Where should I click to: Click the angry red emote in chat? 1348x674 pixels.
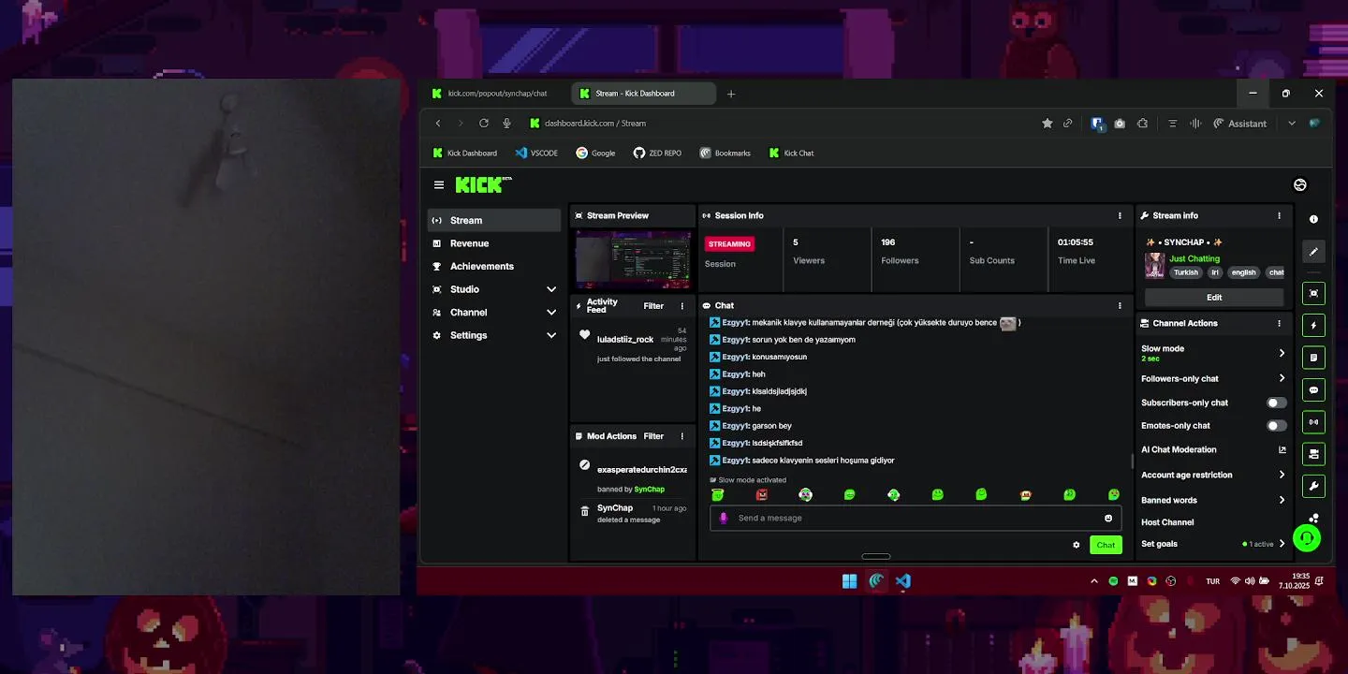762,494
